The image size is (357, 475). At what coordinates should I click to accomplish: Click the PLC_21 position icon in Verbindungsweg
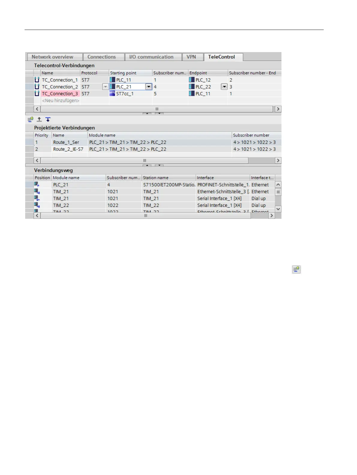pyautogui.click(x=37, y=185)
